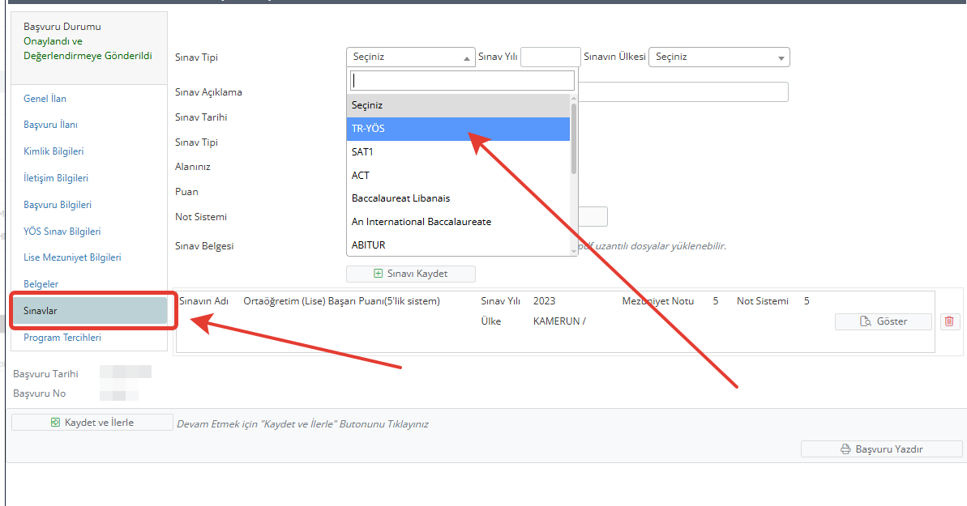Image resolution: width=967 pixels, height=506 pixels.
Task: Go to Kimlik Bilgileri section
Action: tap(53, 151)
